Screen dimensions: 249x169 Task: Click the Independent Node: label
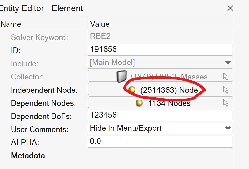pos(44,90)
